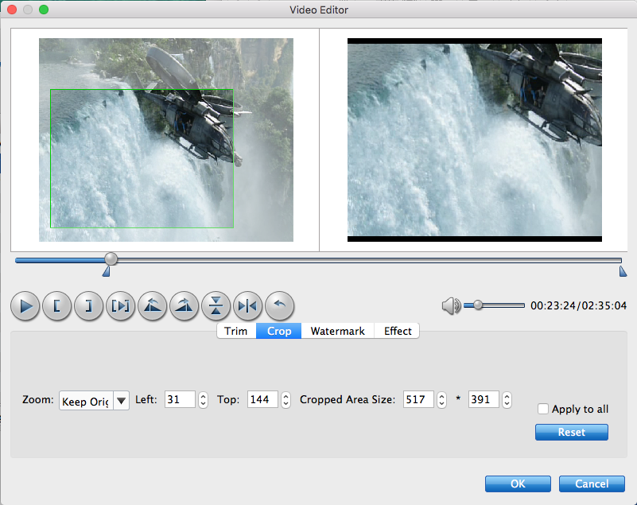
Task: Undo changes with the curved arrow button
Action: pyautogui.click(x=279, y=305)
